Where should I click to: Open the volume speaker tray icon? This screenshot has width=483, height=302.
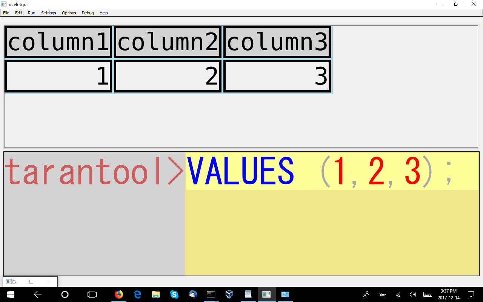(x=412, y=294)
